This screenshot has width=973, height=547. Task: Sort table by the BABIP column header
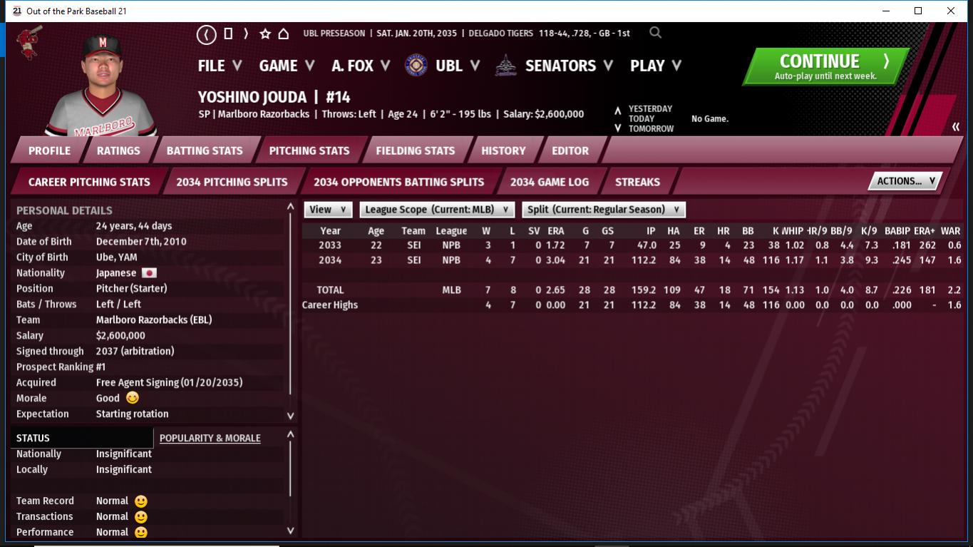click(897, 231)
